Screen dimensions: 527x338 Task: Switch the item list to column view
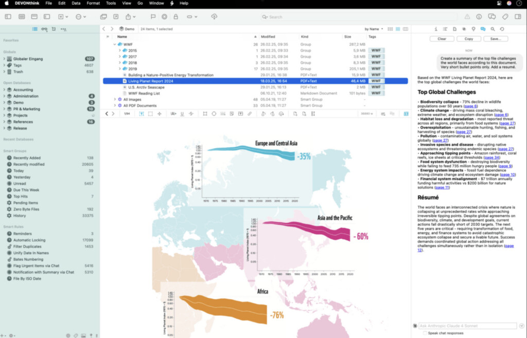[406, 29]
